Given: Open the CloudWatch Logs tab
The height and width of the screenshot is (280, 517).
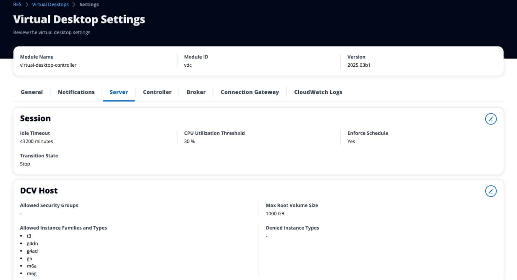Looking at the screenshot, I should coord(318,92).
